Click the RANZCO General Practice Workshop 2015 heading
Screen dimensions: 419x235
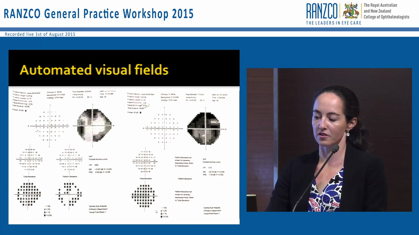tap(99, 13)
